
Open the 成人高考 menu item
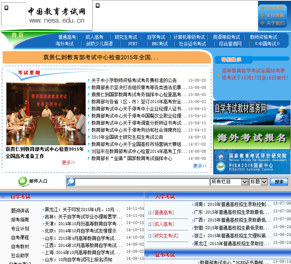[94, 37]
